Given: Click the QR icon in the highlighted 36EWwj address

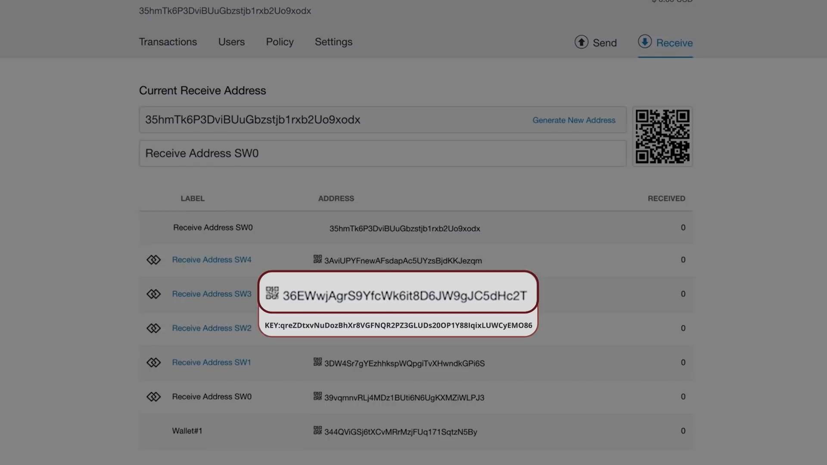Looking at the screenshot, I should [272, 293].
